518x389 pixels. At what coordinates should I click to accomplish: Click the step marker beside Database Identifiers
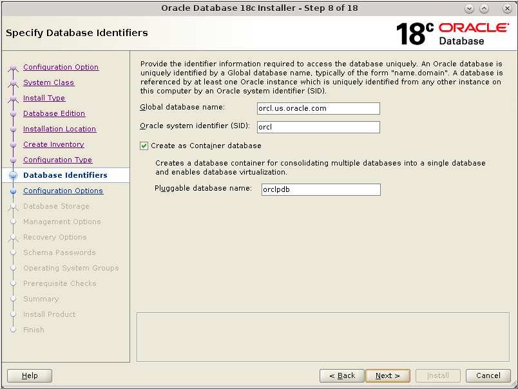(14, 175)
